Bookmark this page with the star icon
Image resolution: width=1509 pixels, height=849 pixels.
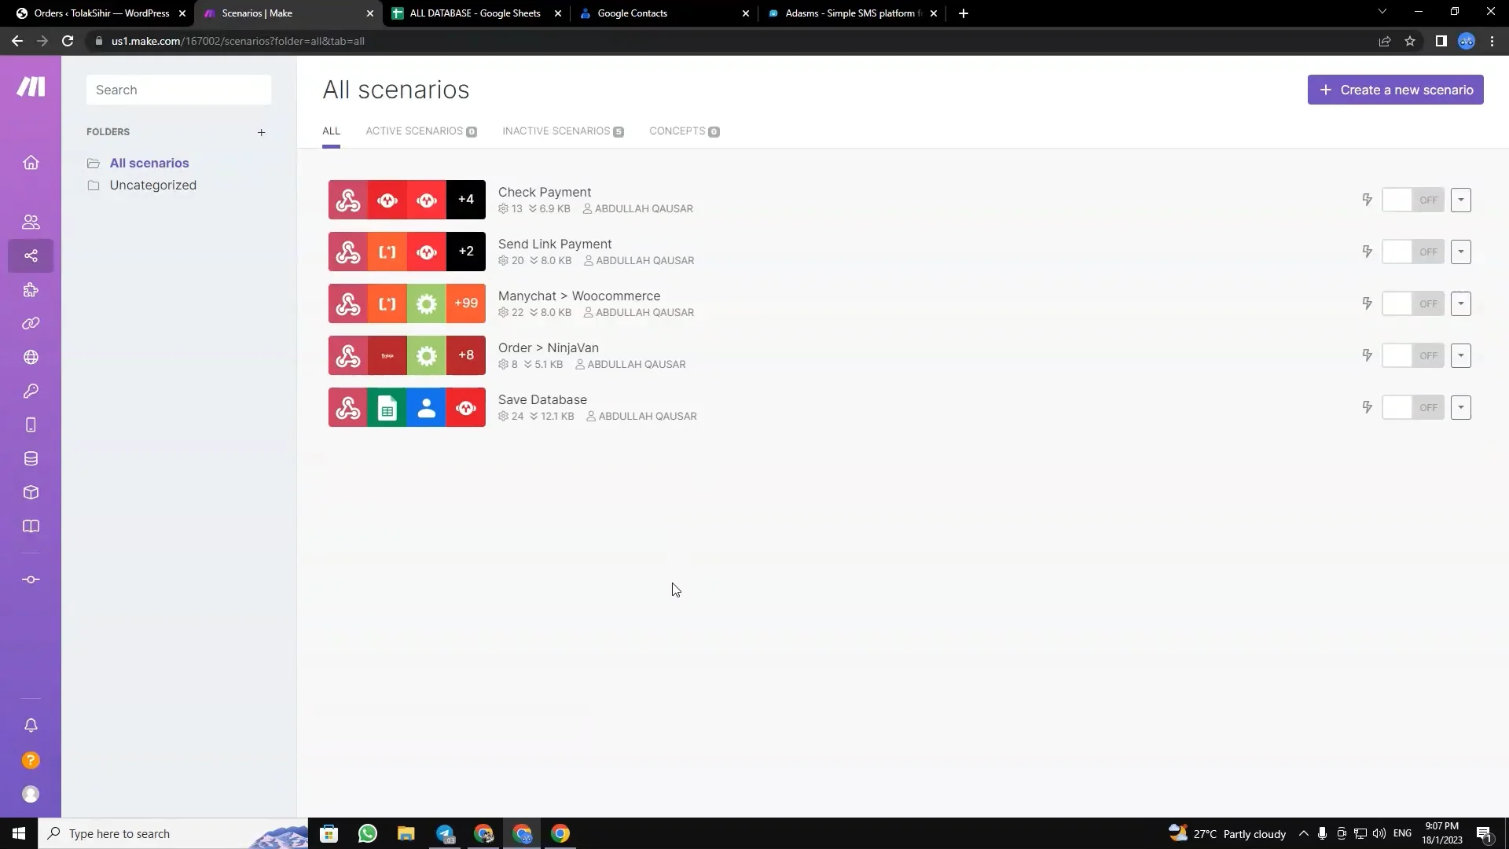pos(1410,41)
